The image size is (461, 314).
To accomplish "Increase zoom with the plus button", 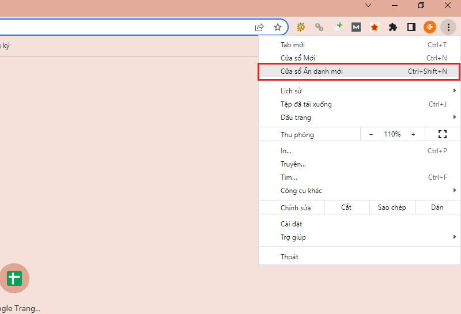I will [413, 134].
